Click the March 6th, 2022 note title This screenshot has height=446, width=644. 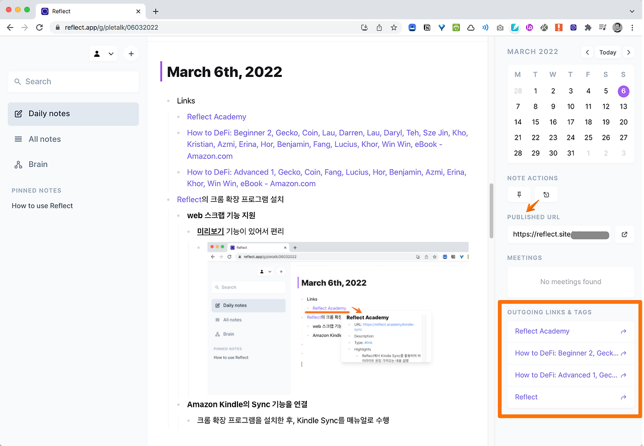point(224,72)
